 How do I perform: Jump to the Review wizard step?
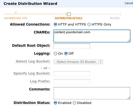pos(115,18)
